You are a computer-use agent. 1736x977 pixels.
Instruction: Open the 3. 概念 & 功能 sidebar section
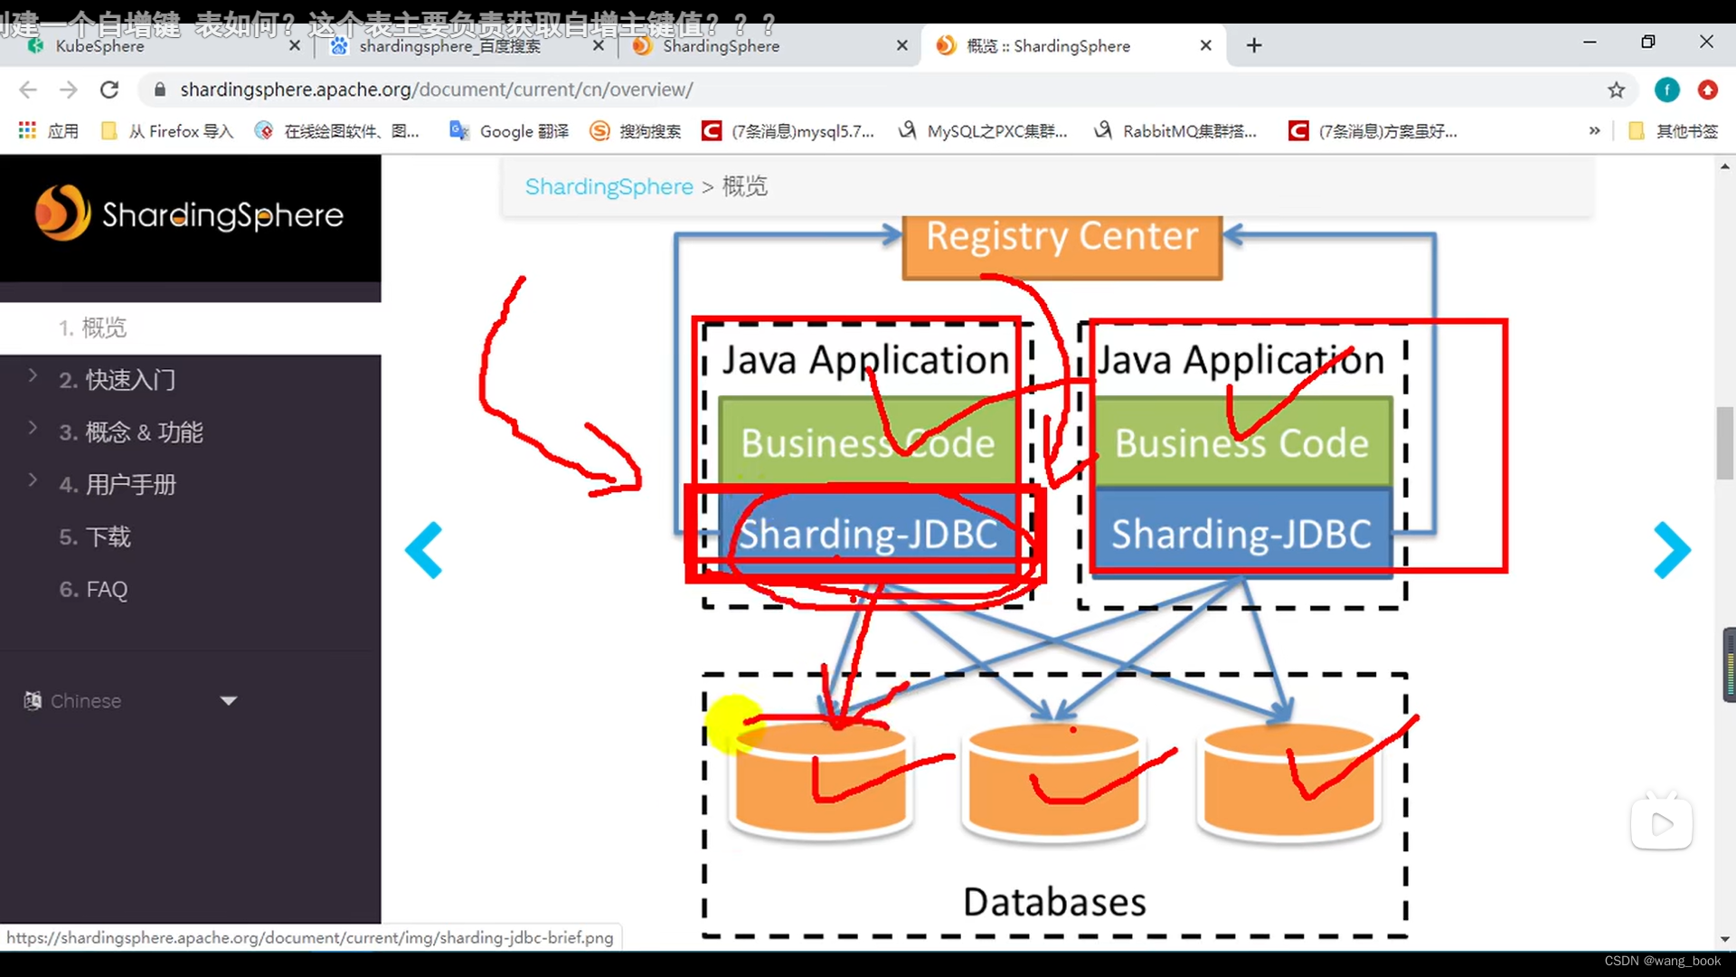pos(131,432)
